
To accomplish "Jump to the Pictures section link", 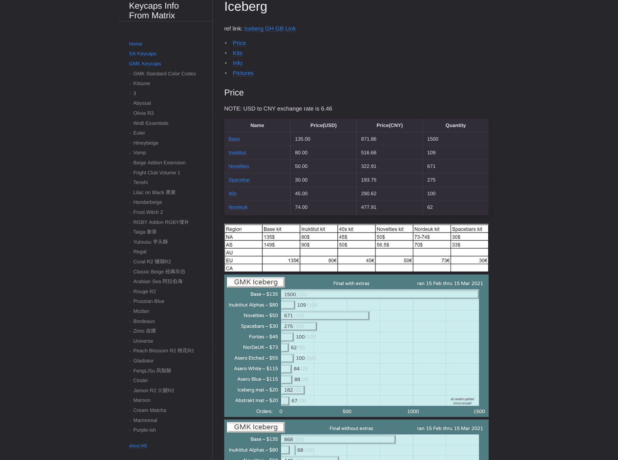I will pyautogui.click(x=243, y=73).
